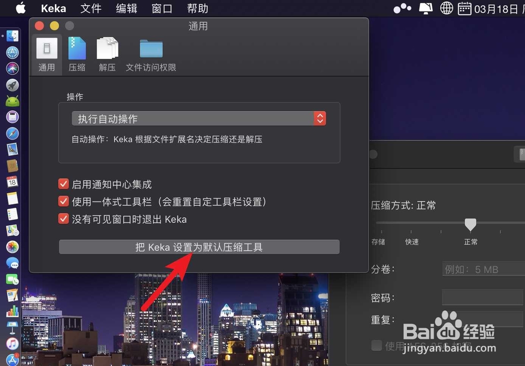Toggle the AES-256 checkbox in Keka window
Screen dimensions: 525x366
point(376,345)
